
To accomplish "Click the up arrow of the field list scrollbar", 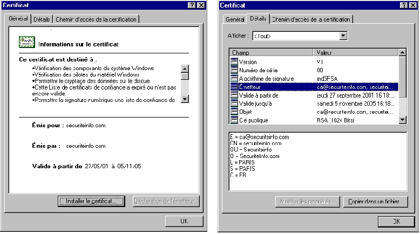I will coord(402,53).
